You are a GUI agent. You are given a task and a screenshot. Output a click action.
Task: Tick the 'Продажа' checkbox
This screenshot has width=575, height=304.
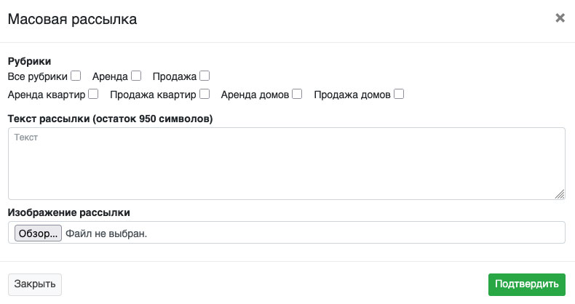tap(205, 76)
